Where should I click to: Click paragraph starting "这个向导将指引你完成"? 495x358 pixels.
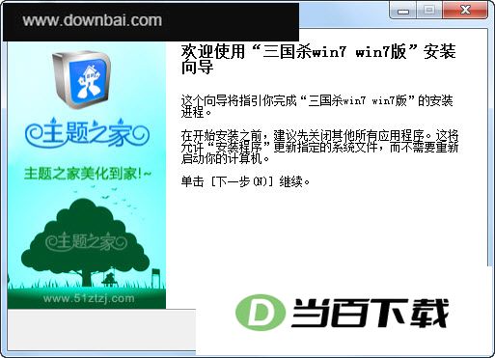click(x=316, y=106)
